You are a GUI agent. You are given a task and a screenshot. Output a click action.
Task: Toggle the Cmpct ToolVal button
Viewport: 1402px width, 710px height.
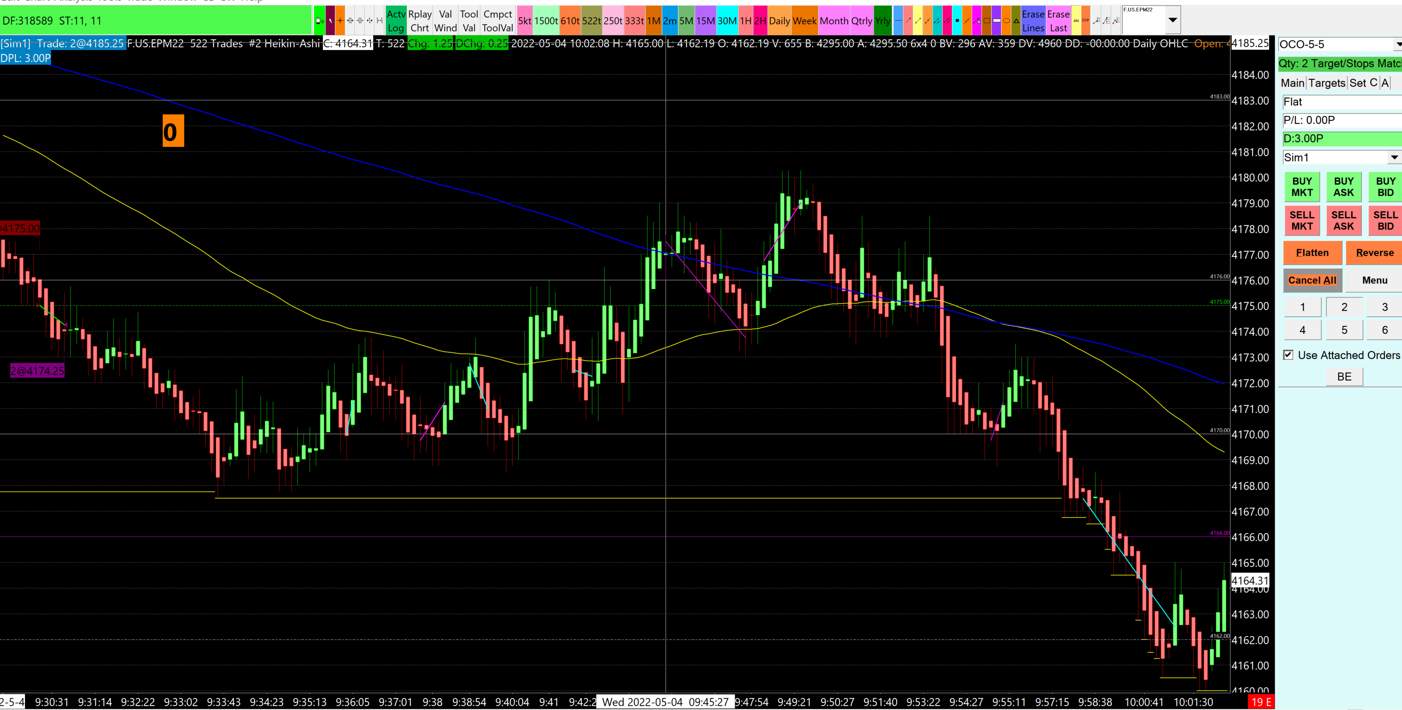point(497,21)
